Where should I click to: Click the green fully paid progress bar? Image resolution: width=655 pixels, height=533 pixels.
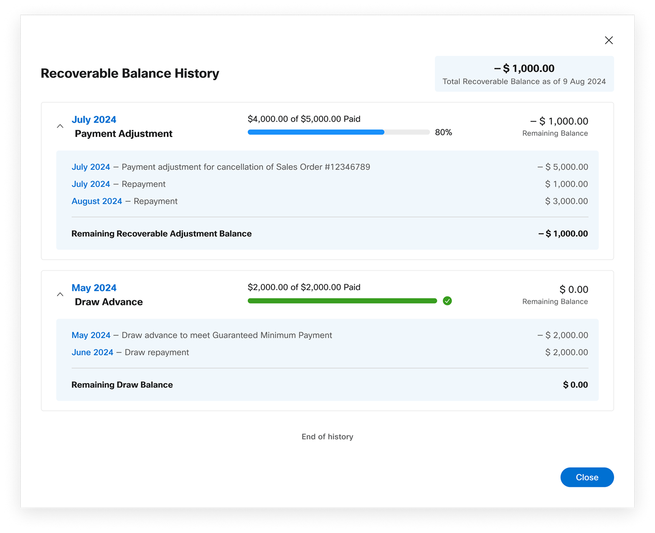pyautogui.click(x=342, y=301)
